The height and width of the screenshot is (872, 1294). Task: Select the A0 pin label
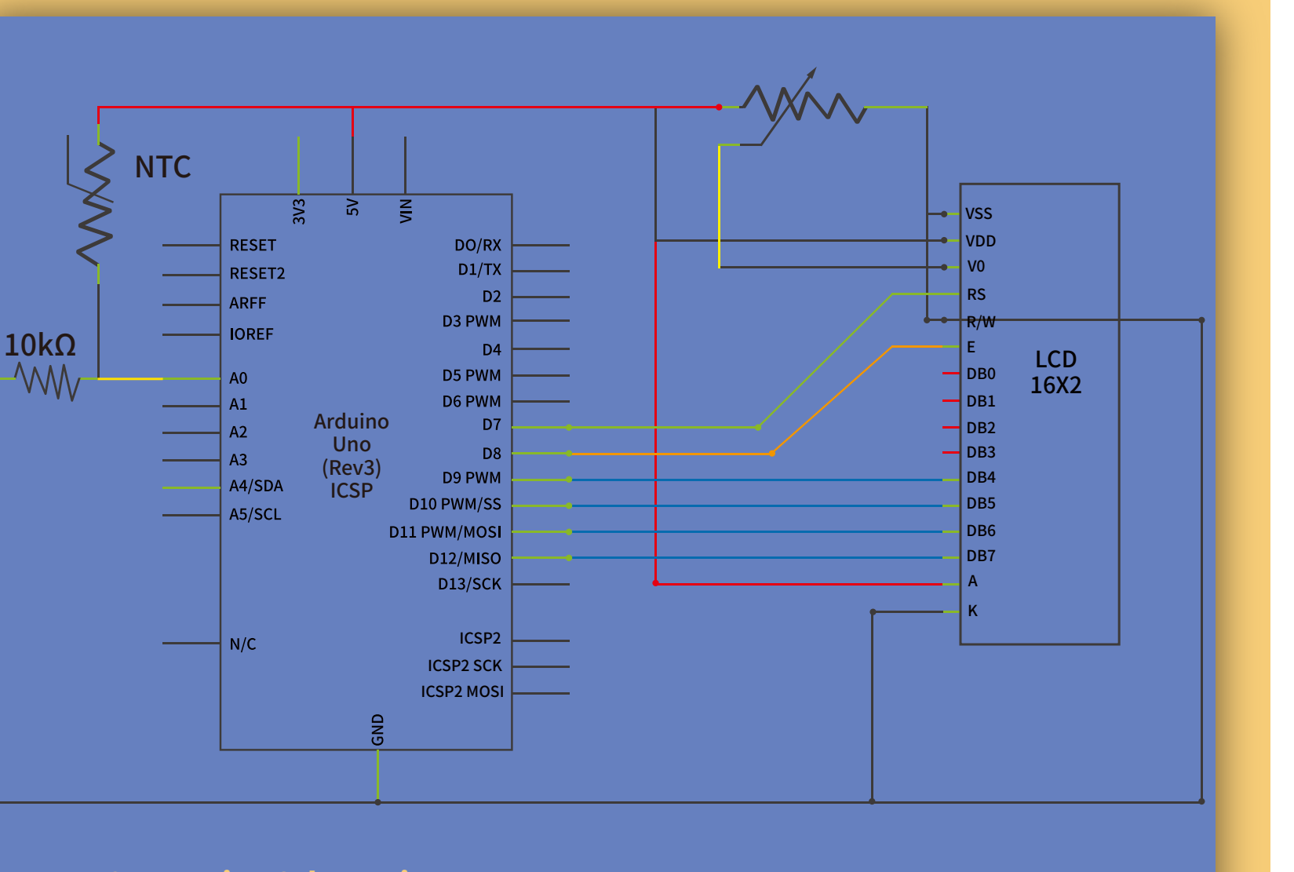click(239, 378)
